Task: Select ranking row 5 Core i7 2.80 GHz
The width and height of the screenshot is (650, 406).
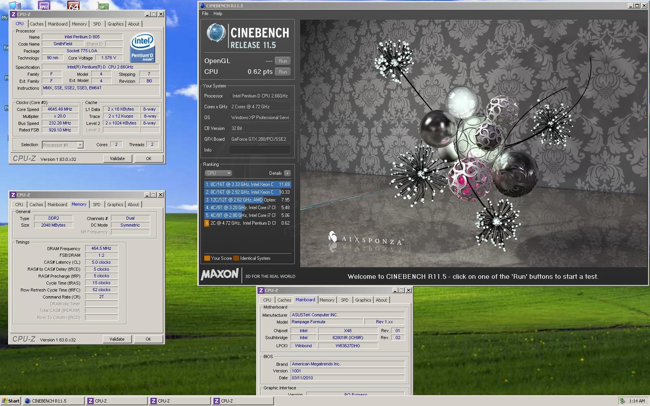Action: pyautogui.click(x=248, y=215)
